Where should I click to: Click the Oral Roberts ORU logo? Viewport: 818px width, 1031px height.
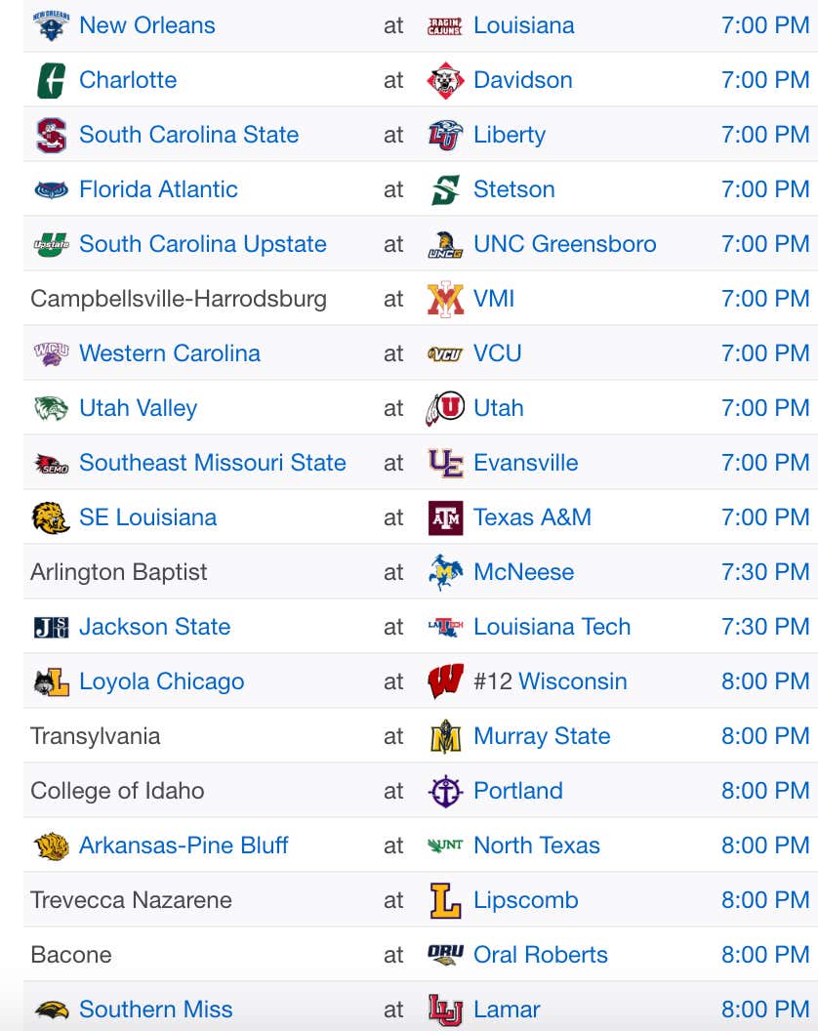pos(445,955)
